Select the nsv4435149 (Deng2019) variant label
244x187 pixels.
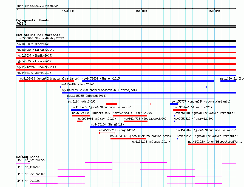34,73
